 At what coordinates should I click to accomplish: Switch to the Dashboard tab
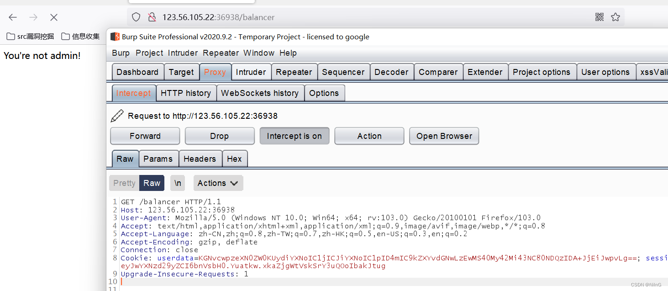[137, 72]
